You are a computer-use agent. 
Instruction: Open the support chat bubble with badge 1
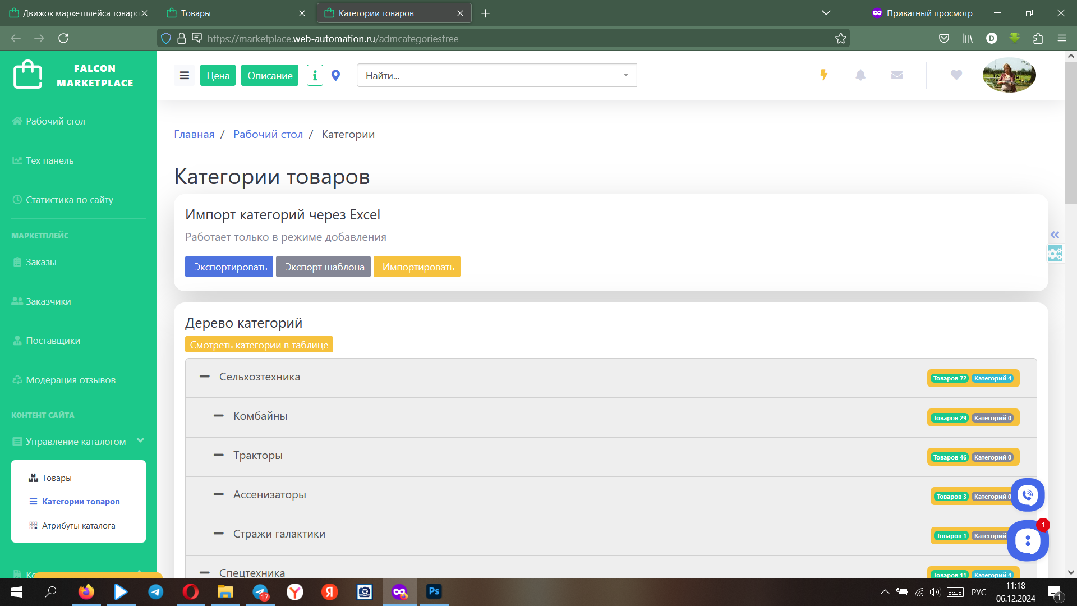pyautogui.click(x=1027, y=540)
